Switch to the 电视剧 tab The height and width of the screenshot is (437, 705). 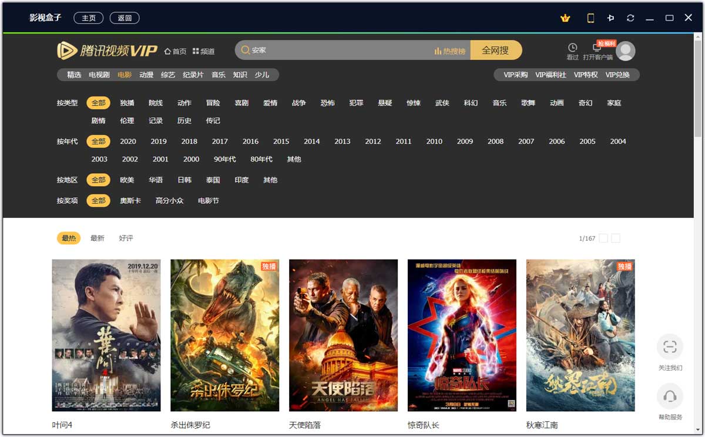99,75
